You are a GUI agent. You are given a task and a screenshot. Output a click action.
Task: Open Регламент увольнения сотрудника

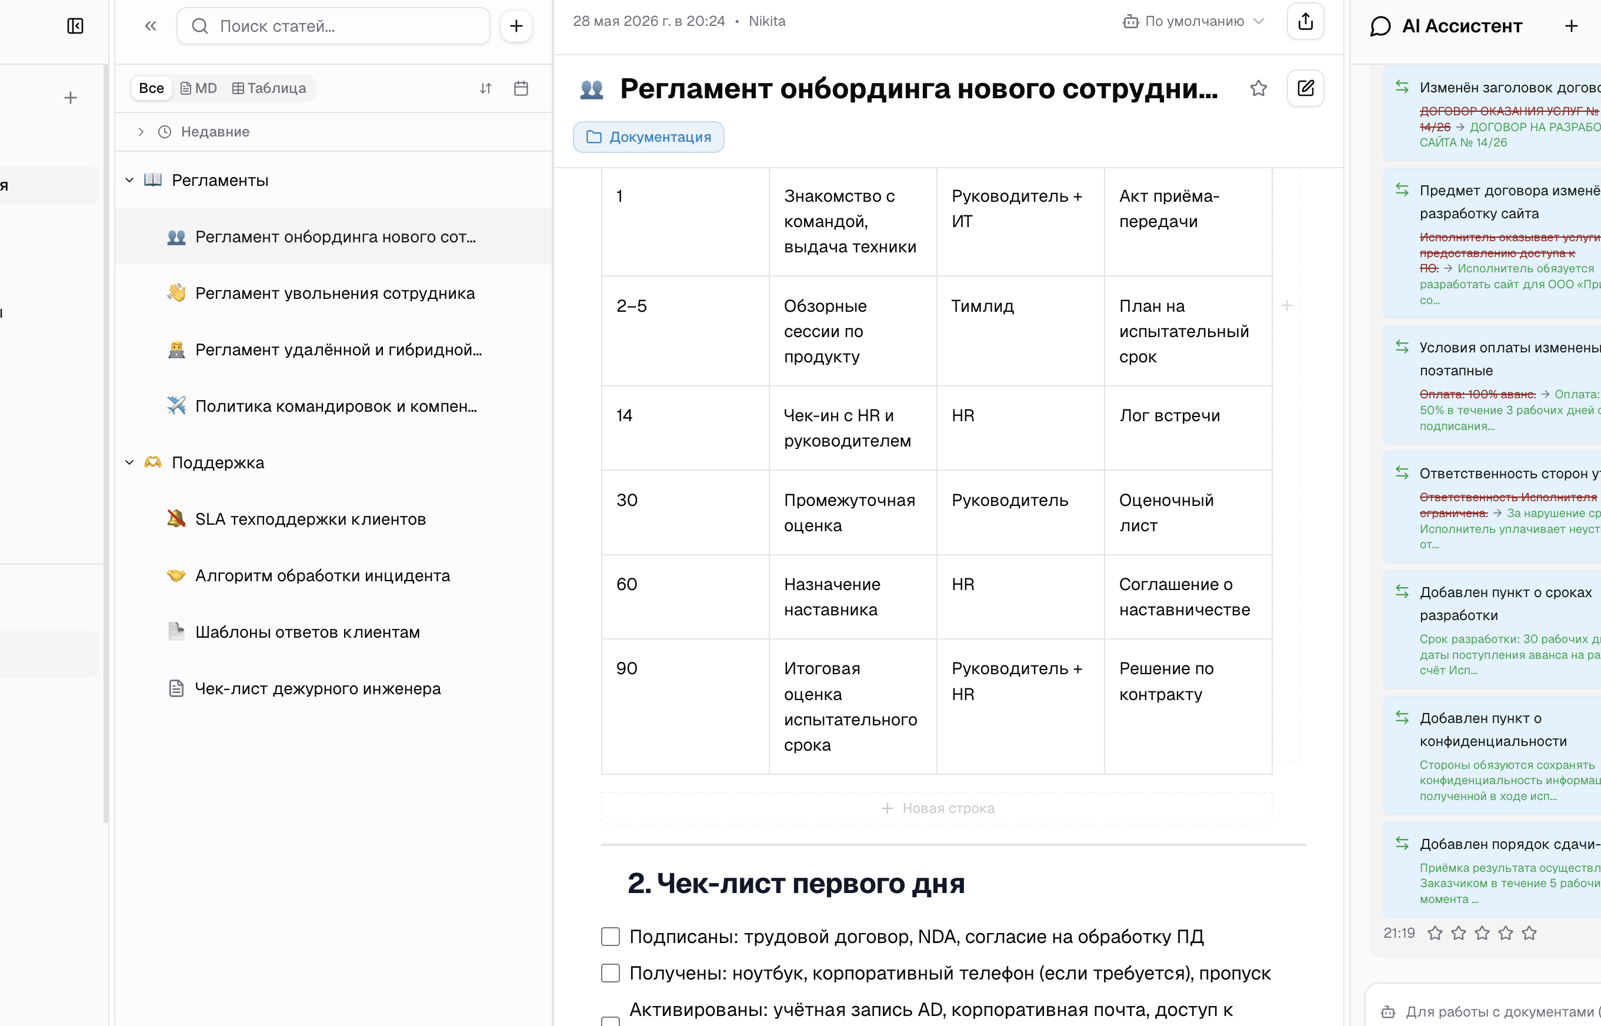click(333, 293)
